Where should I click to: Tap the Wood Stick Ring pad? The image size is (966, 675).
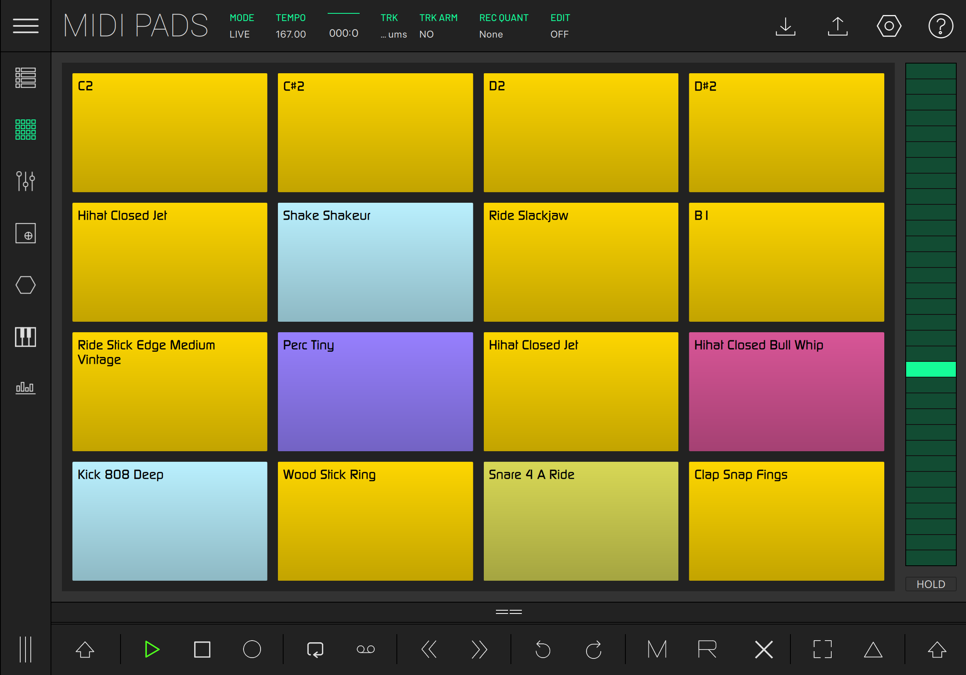click(375, 521)
